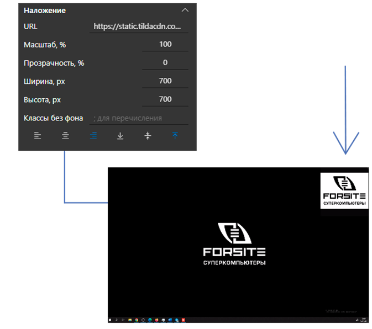The height and width of the screenshot is (329, 372).
Task: Launch Firefox from the taskbar
Action: point(156,320)
